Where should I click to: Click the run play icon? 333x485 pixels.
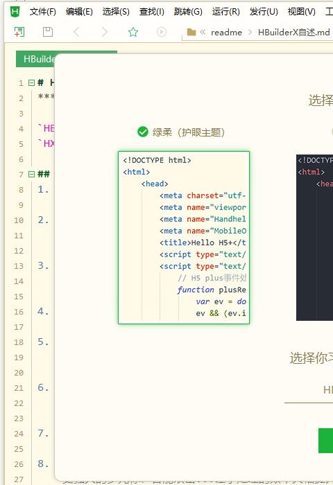coord(162,32)
